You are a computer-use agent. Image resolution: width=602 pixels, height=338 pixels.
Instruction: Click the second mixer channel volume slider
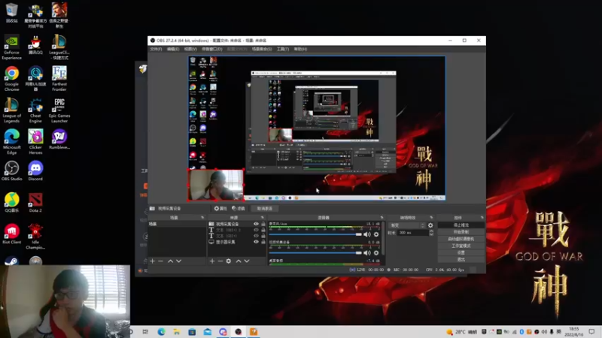tap(315, 252)
